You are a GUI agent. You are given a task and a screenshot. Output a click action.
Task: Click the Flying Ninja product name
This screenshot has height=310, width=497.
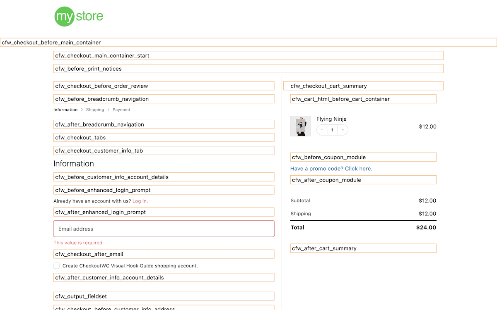pos(331,119)
